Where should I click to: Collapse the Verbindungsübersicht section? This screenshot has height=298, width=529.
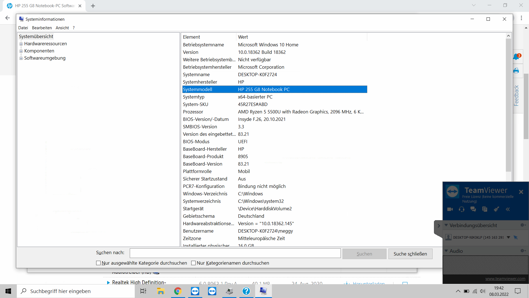point(446,225)
